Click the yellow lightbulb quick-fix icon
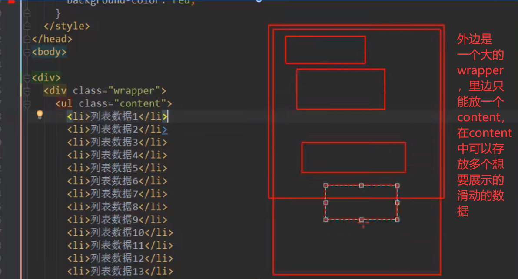518x279 pixels. [40, 115]
